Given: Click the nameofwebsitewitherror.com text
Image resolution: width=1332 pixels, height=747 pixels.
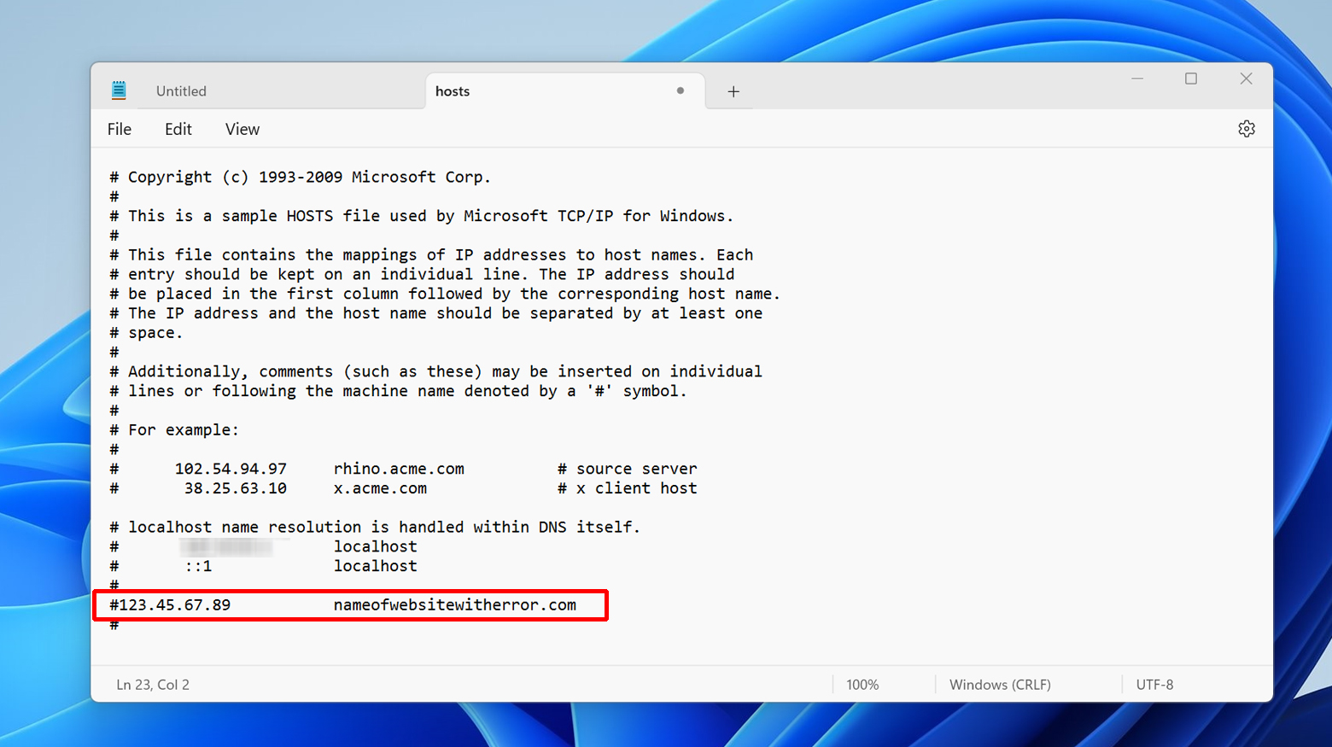Looking at the screenshot, I should click(x=454, y=605).
